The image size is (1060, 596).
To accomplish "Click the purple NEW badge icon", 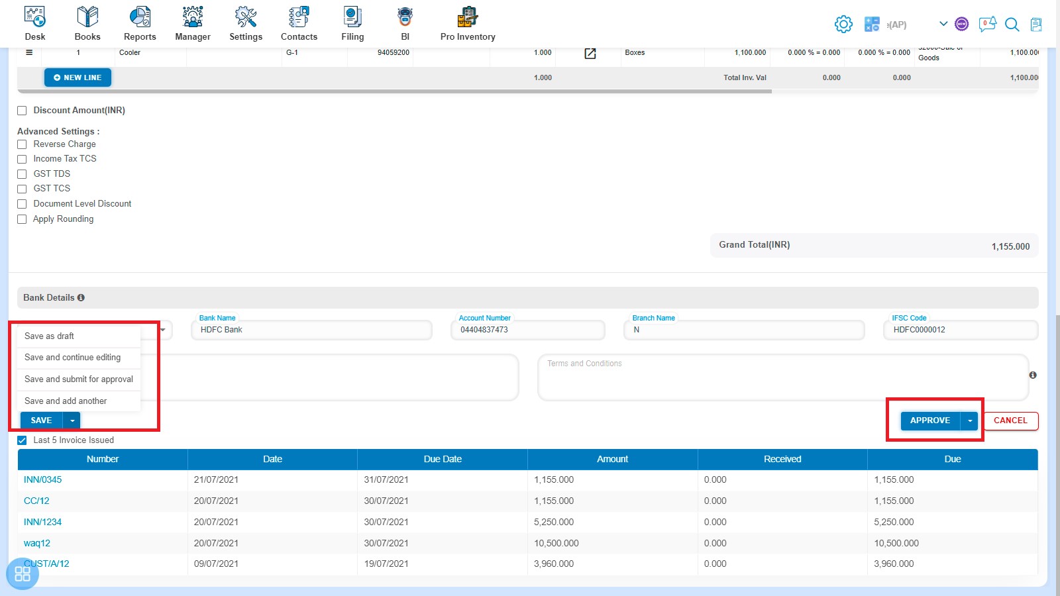I will [x=962, y=25].
